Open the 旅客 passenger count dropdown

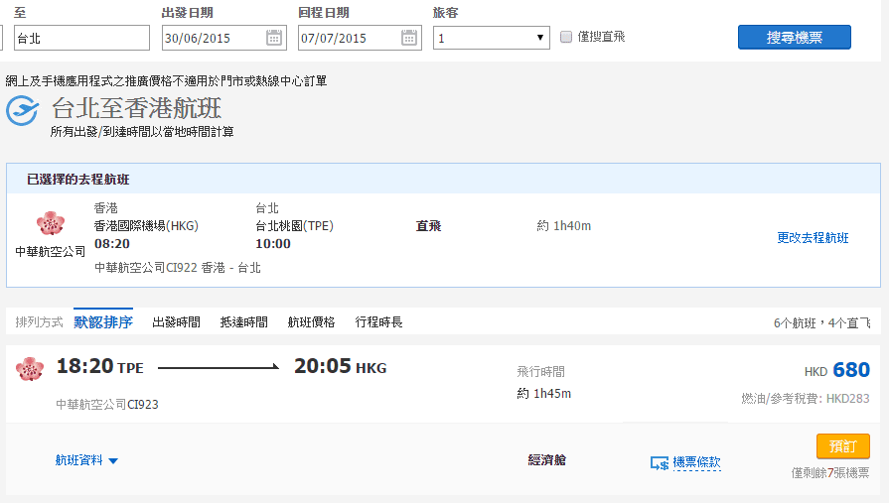492,38
